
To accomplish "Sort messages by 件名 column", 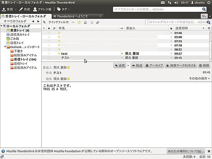I will [88, 28].
